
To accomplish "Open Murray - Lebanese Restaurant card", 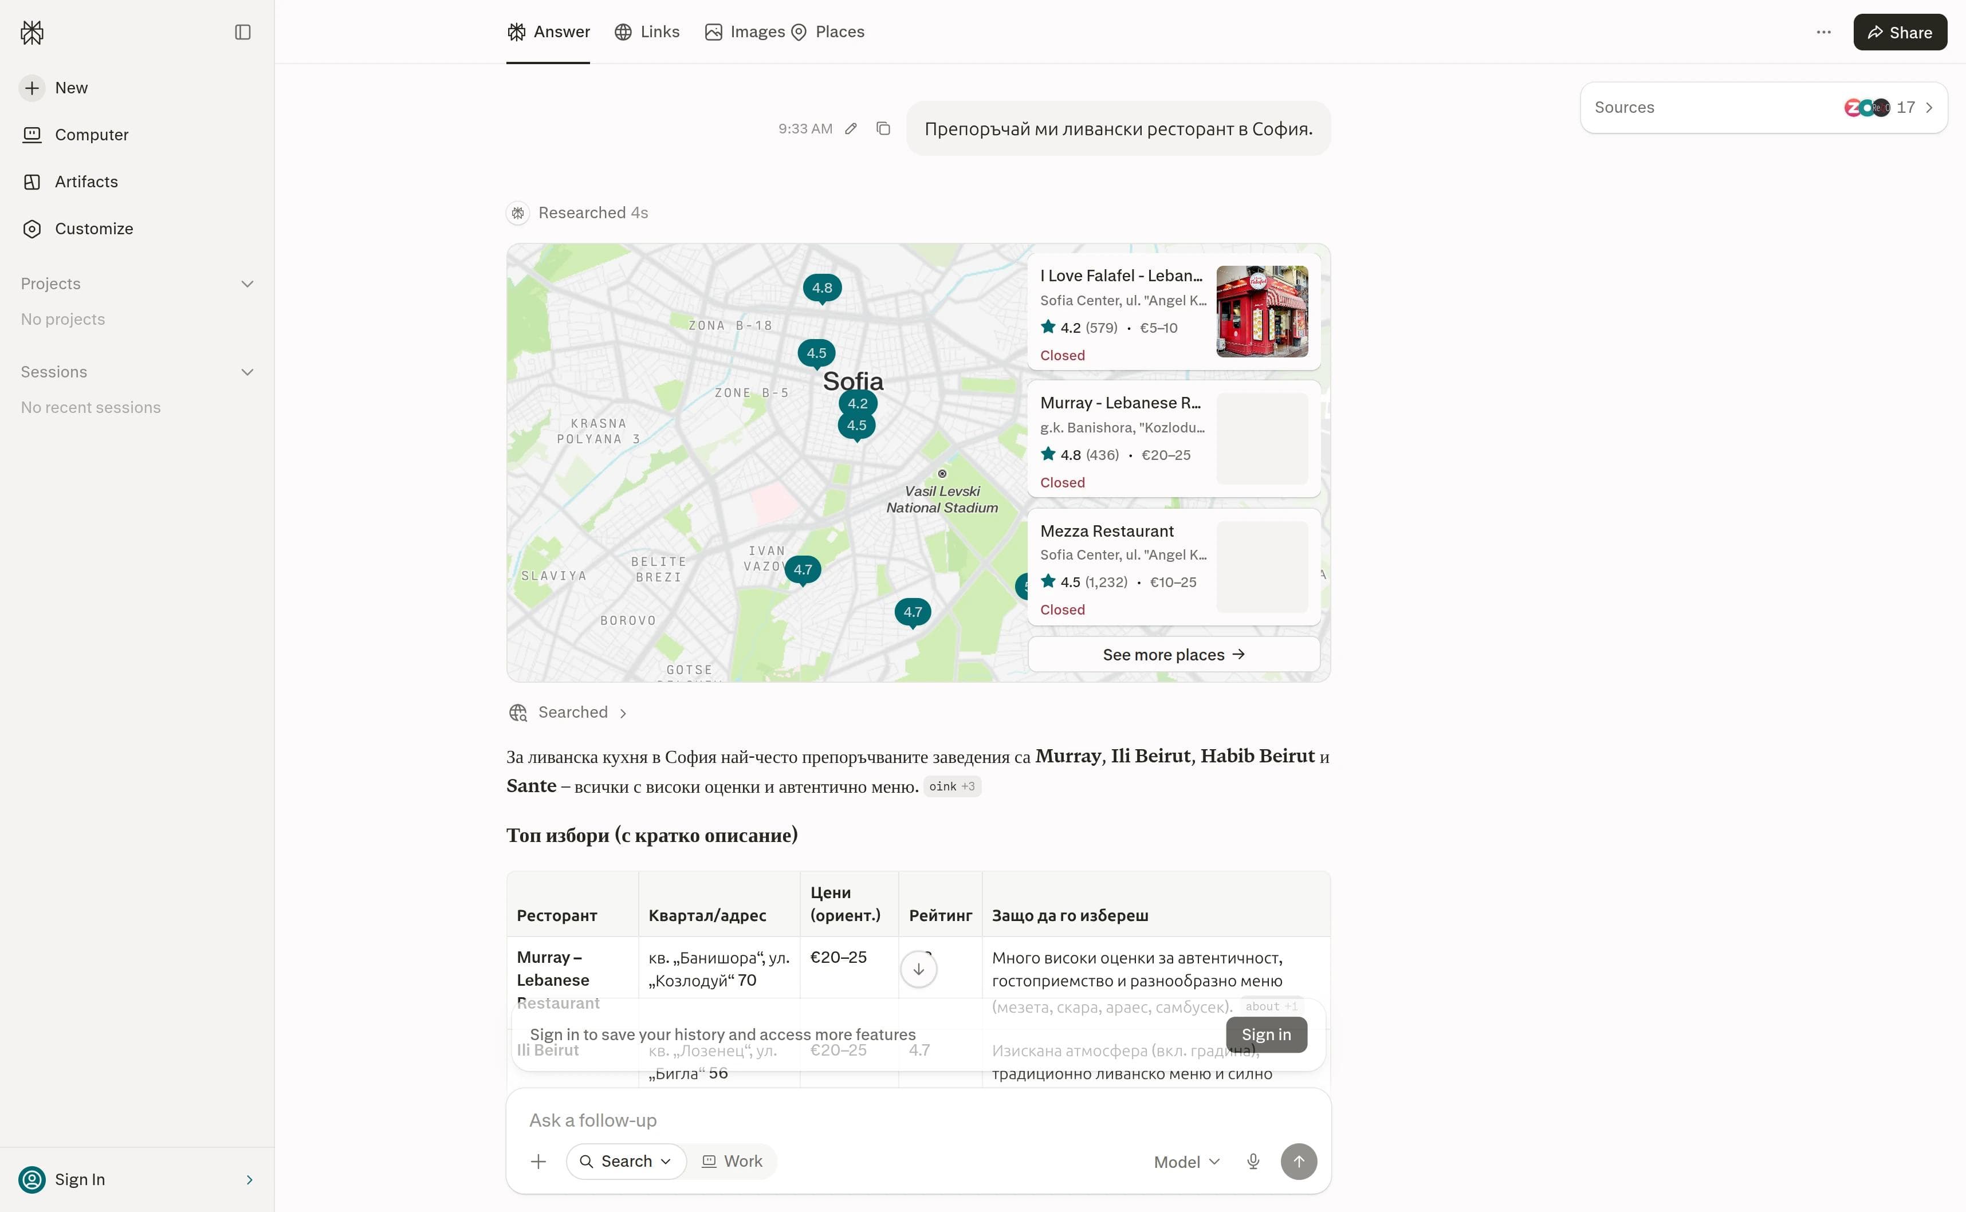I will click(x=1173, y=439).
